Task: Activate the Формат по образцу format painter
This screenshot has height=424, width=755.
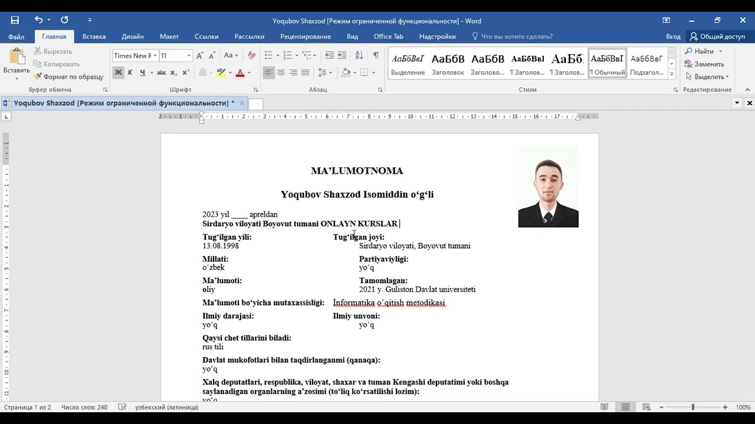Action: [x=68, y=77]
